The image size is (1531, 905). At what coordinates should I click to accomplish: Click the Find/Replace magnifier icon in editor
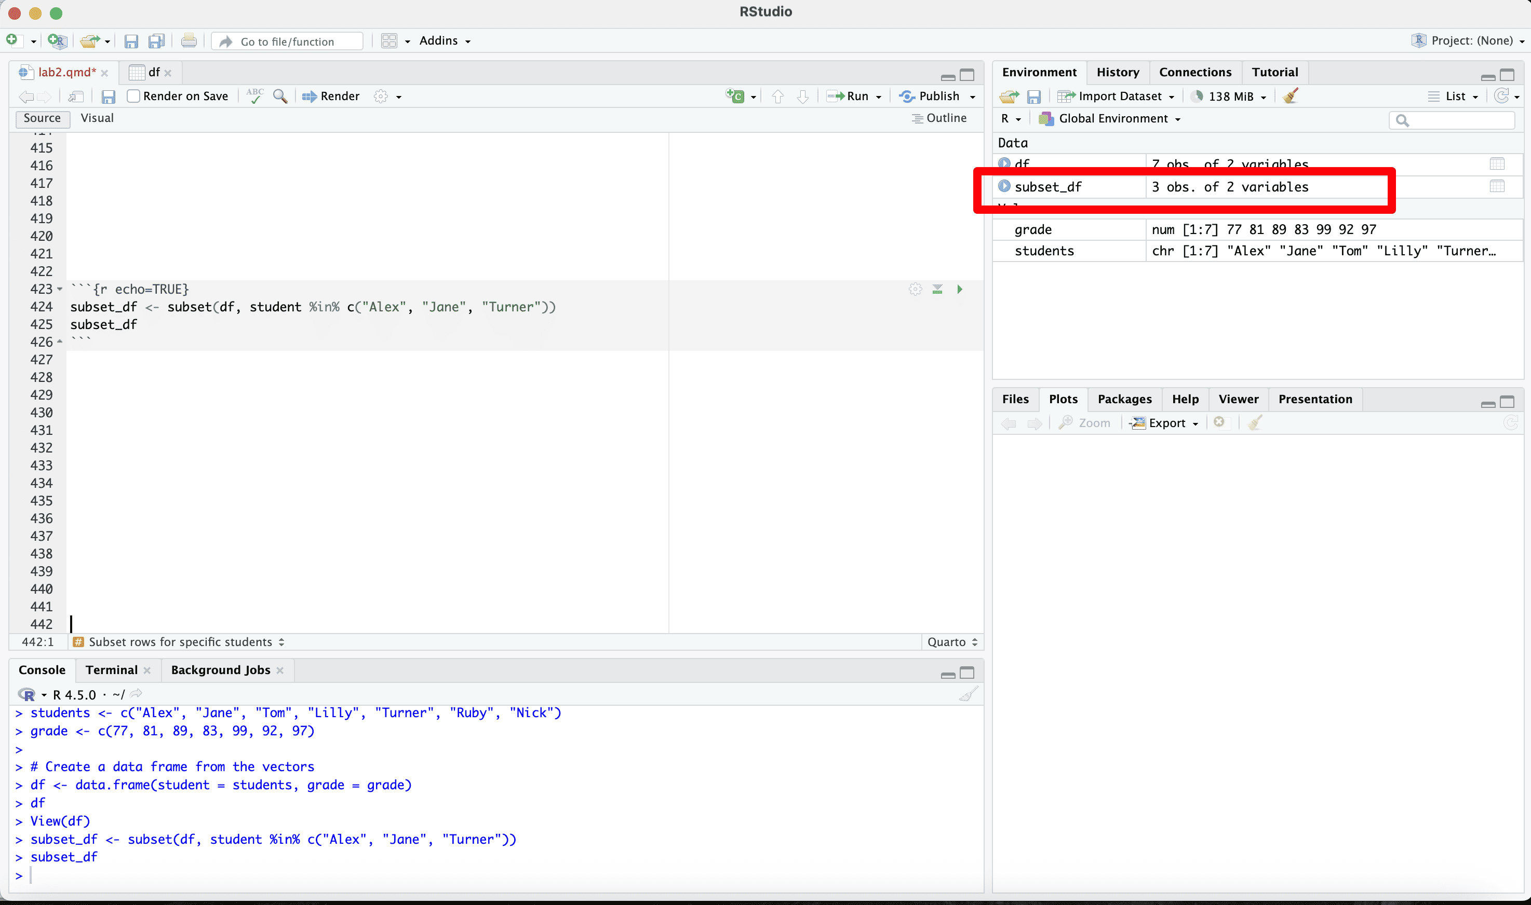(x=280, y=96)
